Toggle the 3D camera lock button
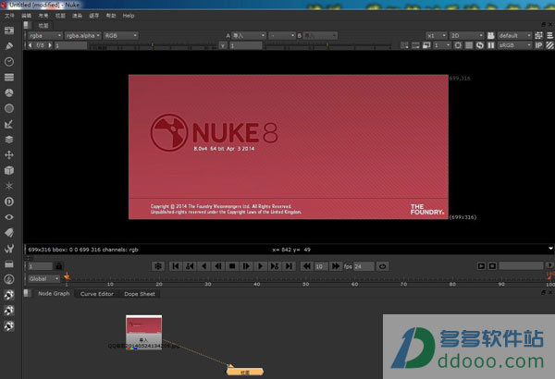This screenshot has height=379, width=555. coord(491,35)
